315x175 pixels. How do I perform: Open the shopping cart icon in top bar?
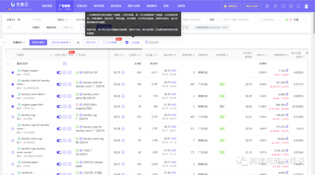click(x=291, y=6)
